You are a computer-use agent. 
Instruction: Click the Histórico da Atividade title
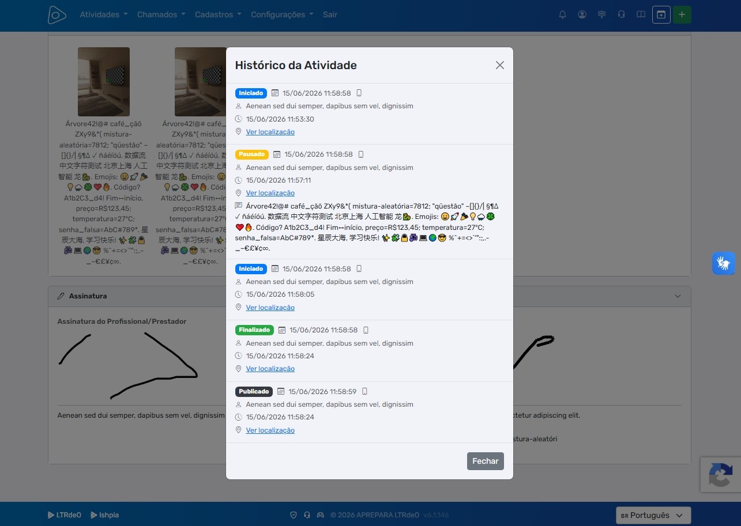(296, 65)
